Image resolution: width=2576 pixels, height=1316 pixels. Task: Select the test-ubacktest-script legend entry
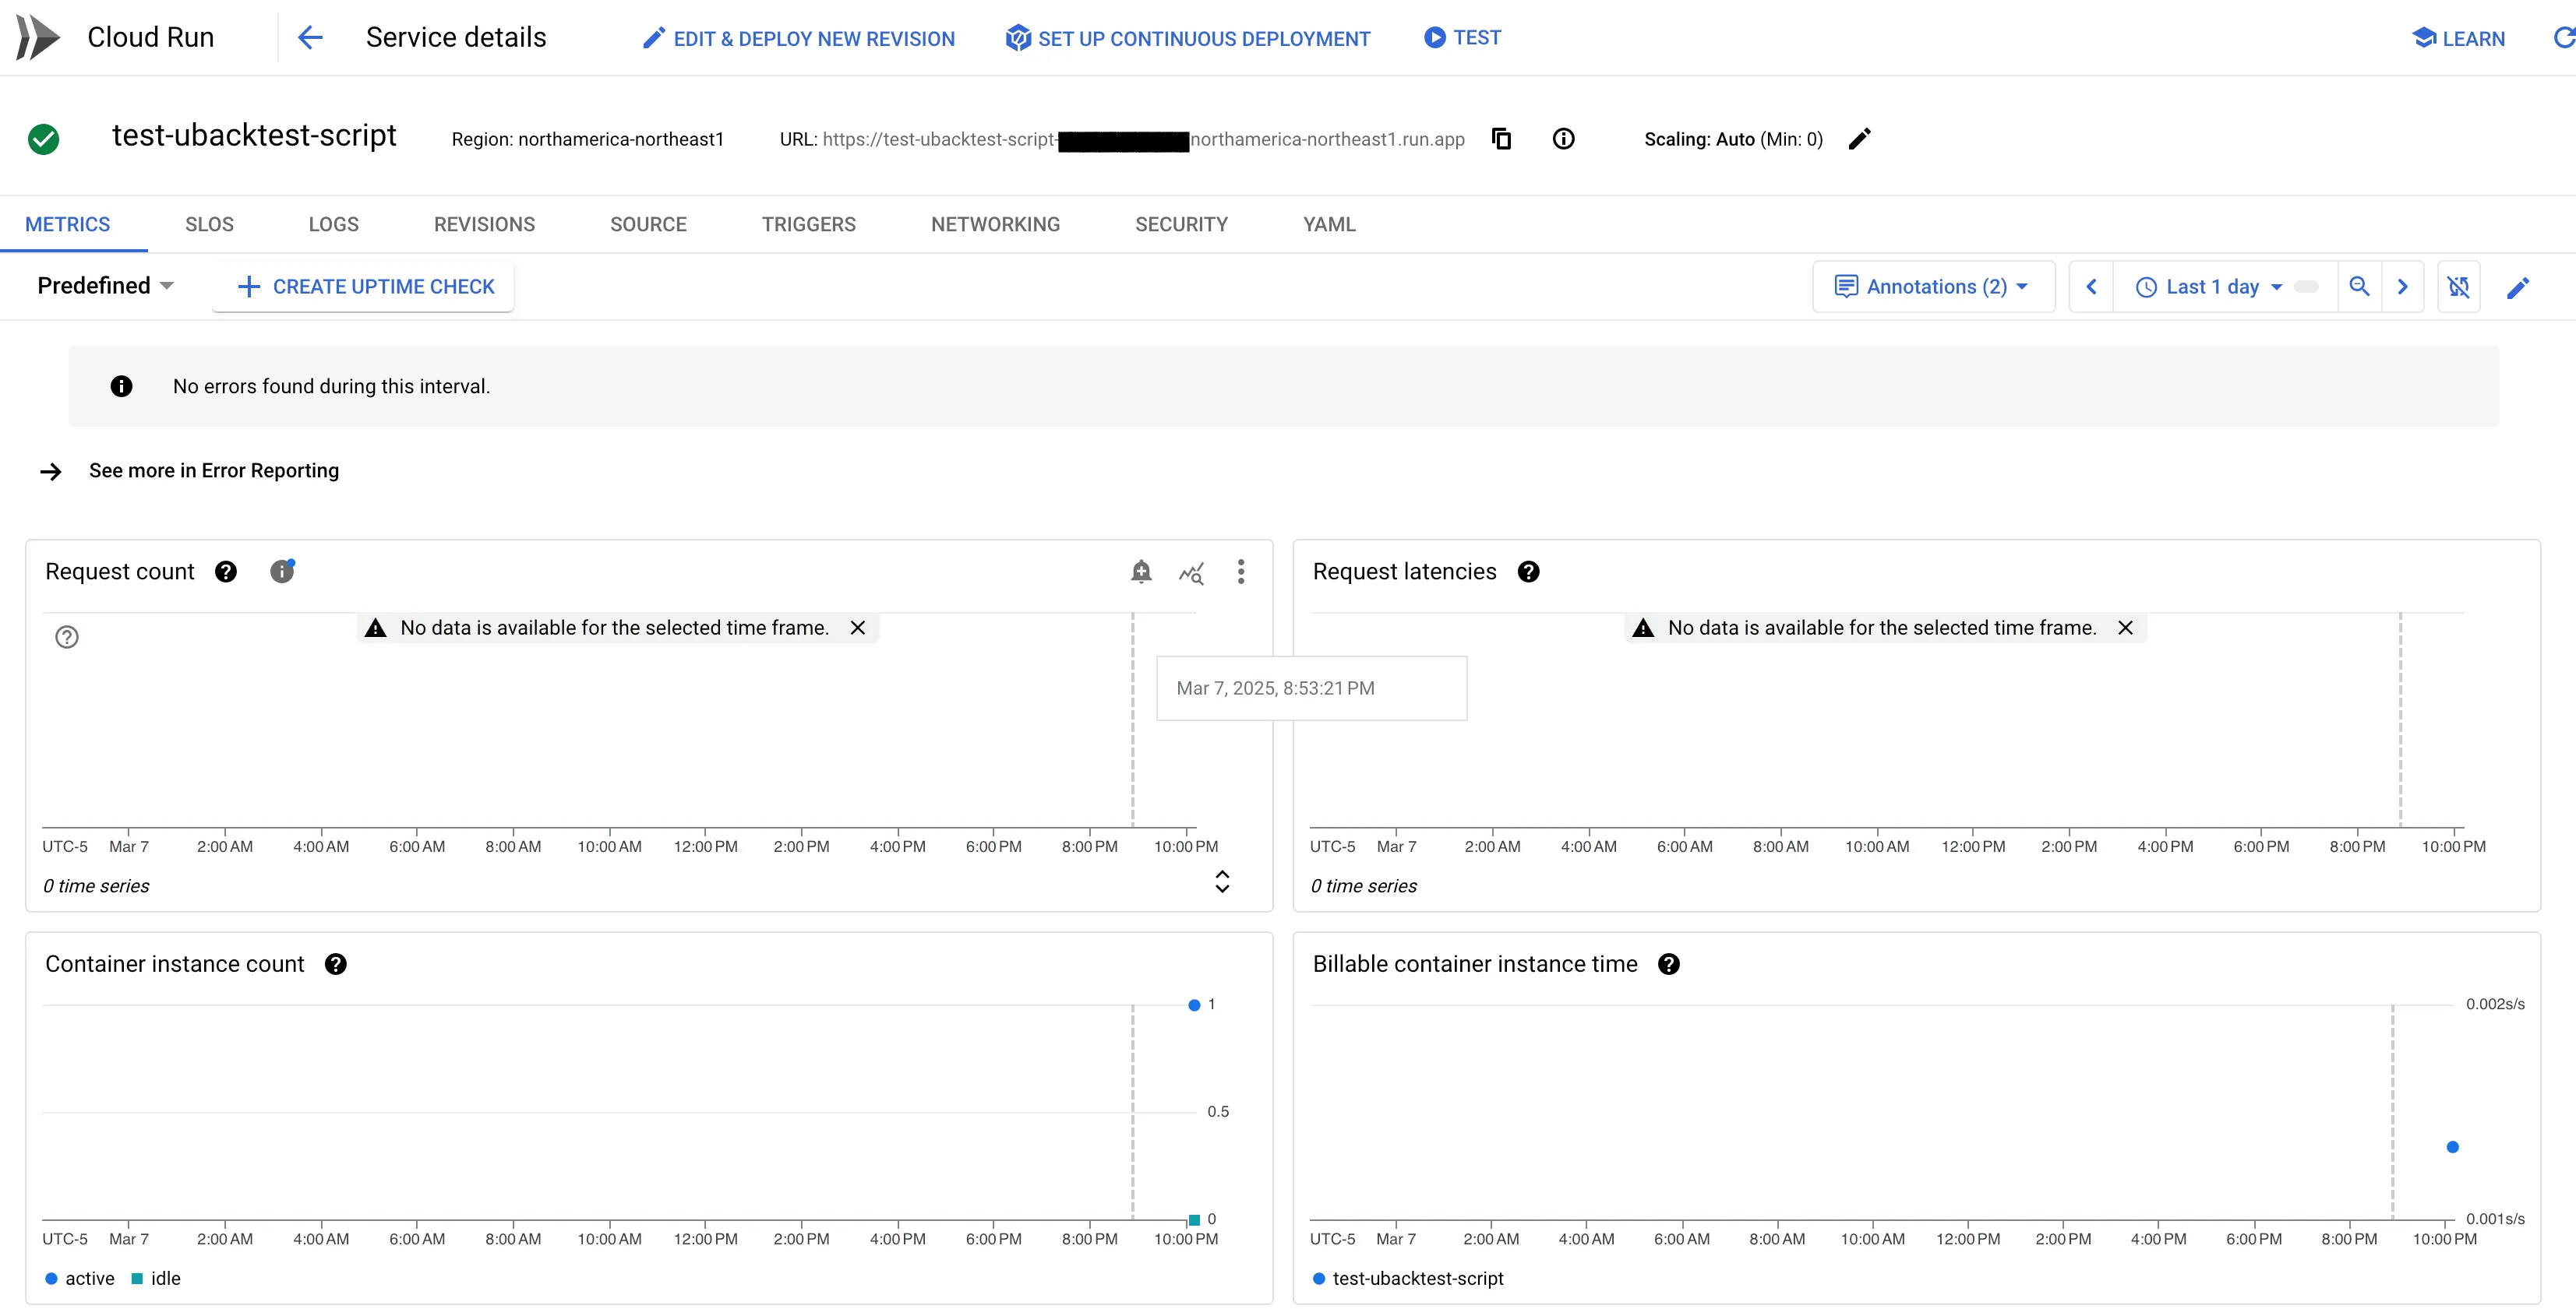tap(1419, 1279)
